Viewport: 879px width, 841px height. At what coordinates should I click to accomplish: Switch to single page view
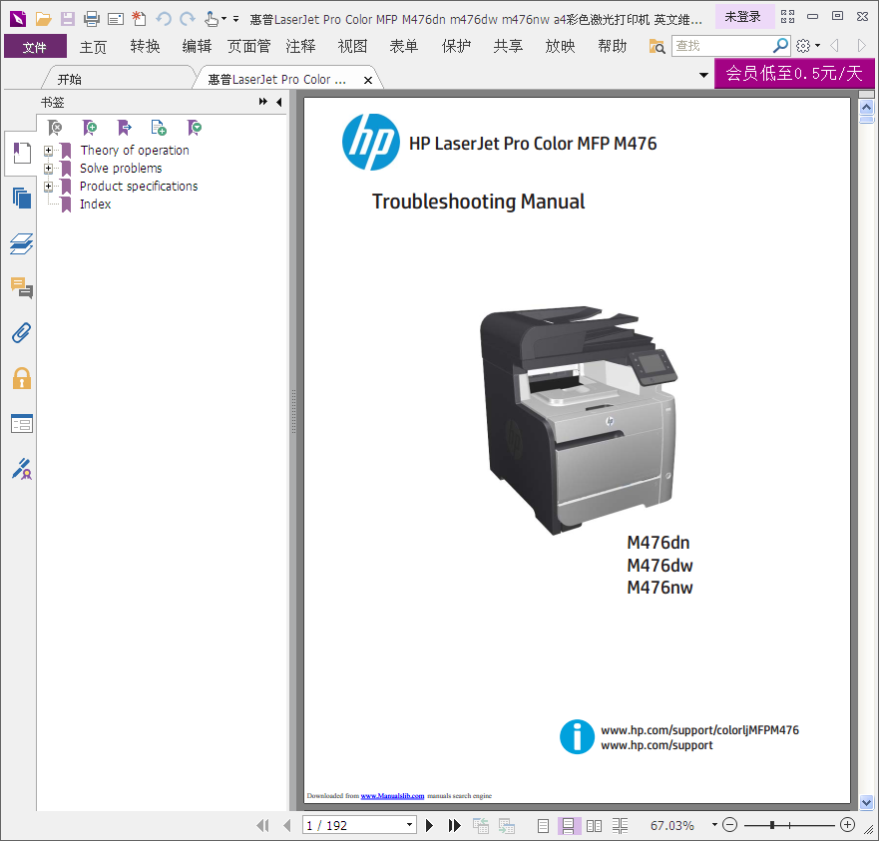coord(543,825)
